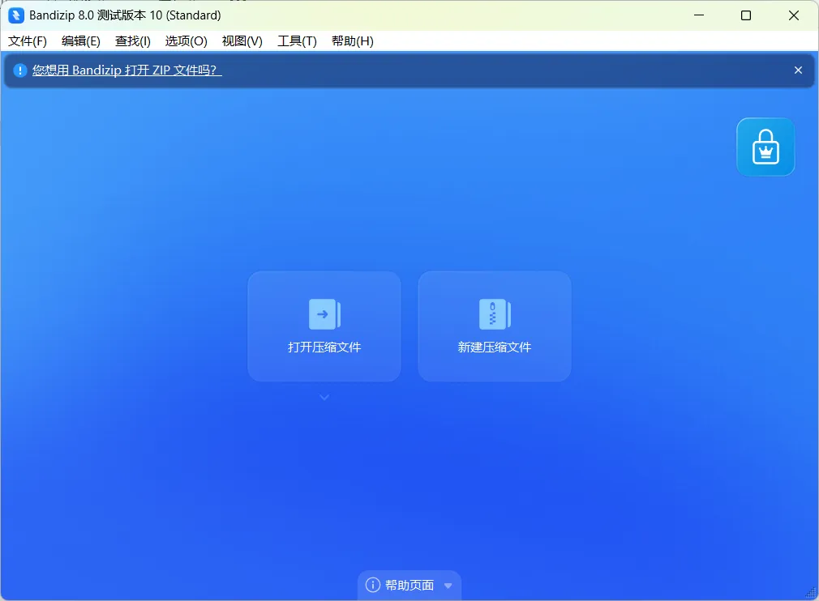Open the 工具(T) menu
The height and width of the screenshot is (601, 819).
(x=297, y=41)
